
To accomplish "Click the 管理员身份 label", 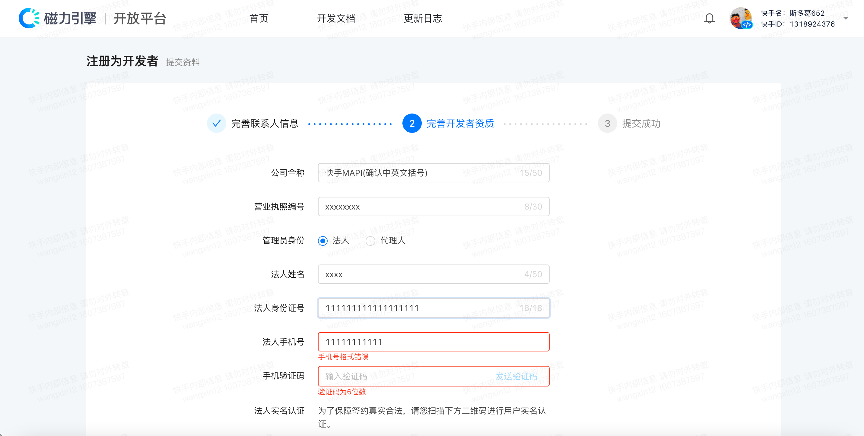I will pos(283,240).
